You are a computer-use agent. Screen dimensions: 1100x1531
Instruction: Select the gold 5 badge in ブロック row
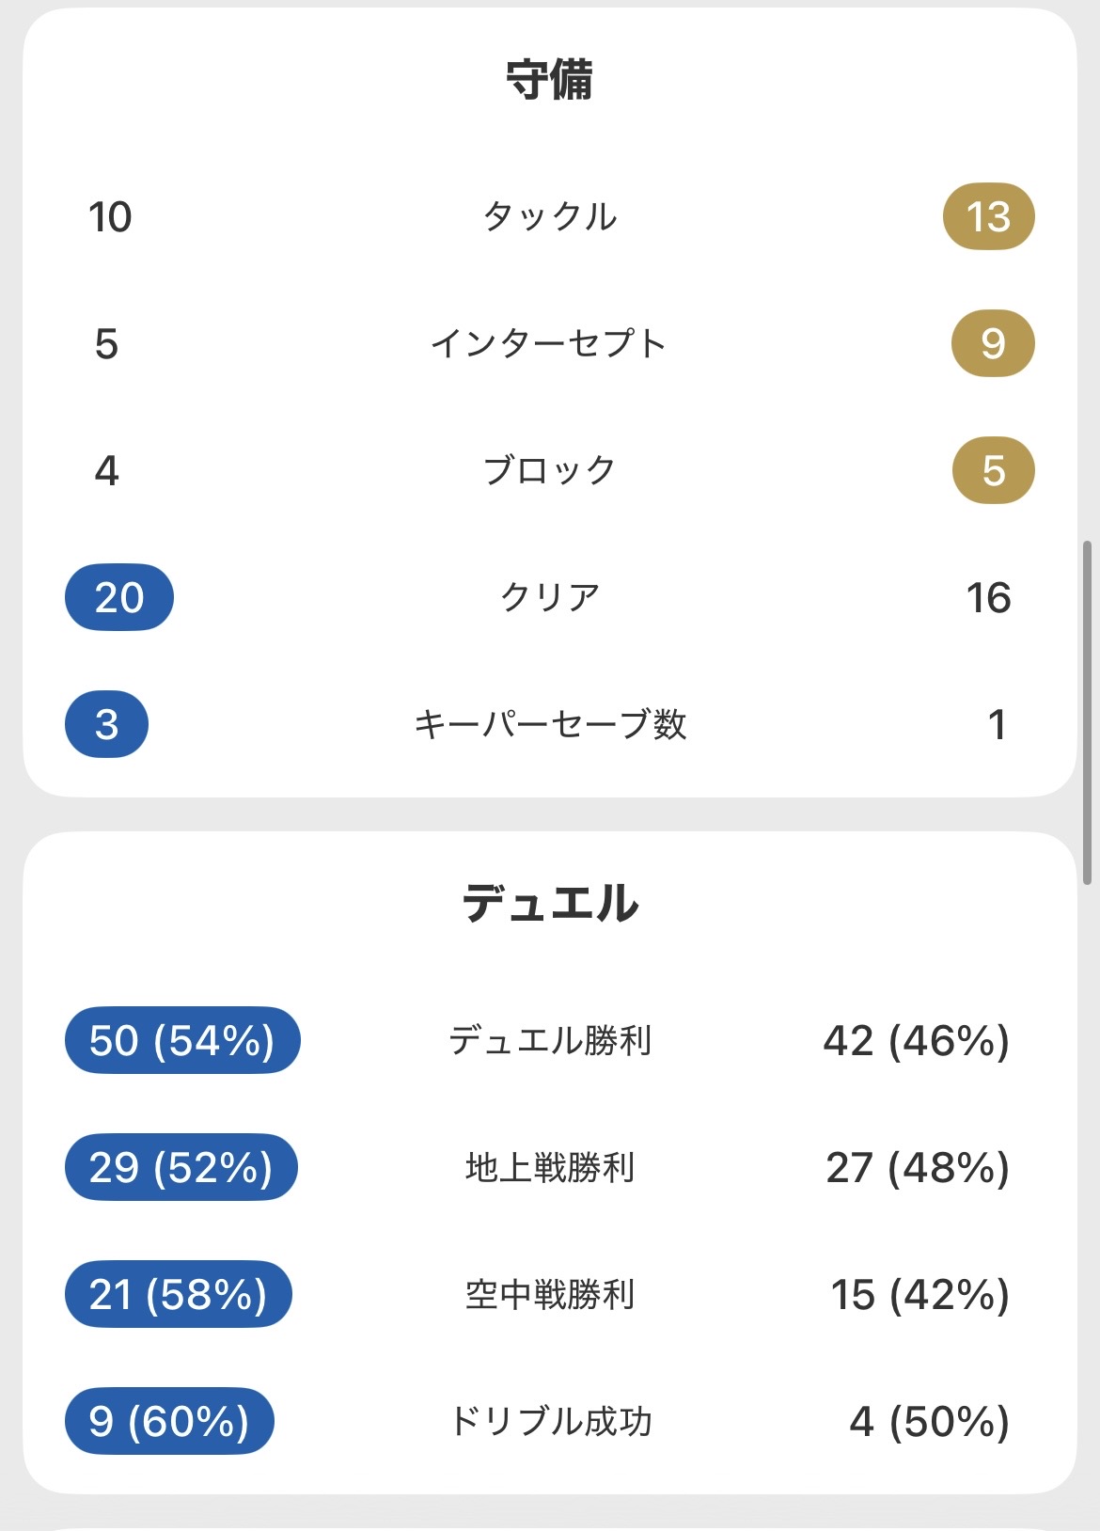pyautogui.click(x=993, y=470)
